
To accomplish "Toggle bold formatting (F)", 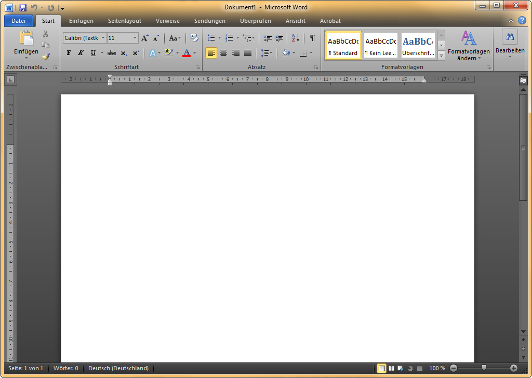I will [69, 53].
